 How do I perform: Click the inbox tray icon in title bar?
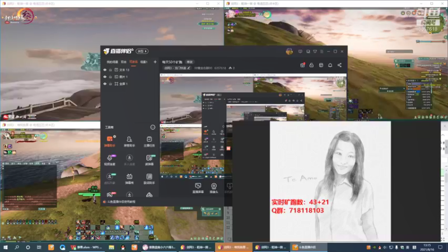click(x=308, y=52)
